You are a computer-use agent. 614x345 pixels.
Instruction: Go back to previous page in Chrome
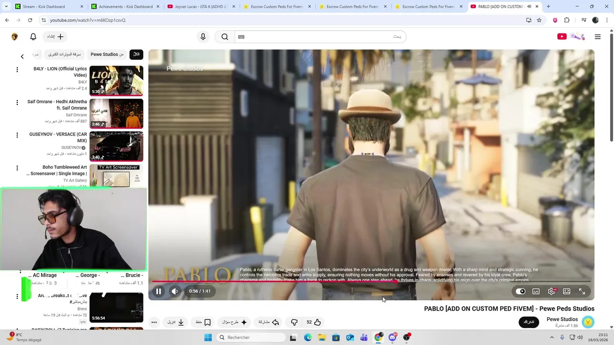(x=7, y=20)
